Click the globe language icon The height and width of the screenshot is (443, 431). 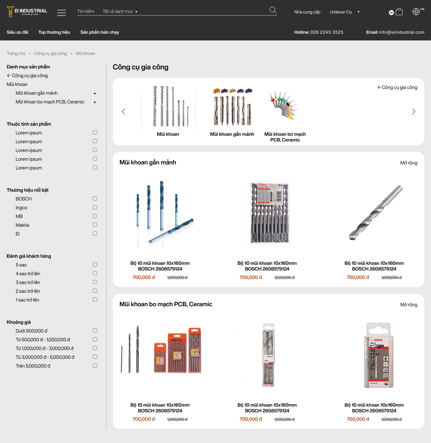[x=416, y=12]
